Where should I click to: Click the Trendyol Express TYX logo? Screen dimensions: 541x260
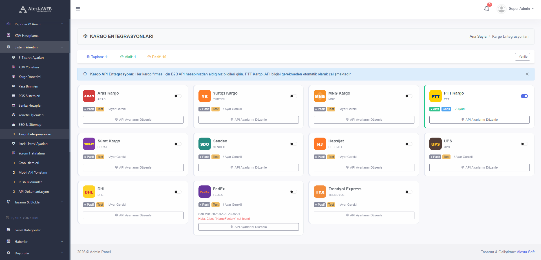[320, 192]
